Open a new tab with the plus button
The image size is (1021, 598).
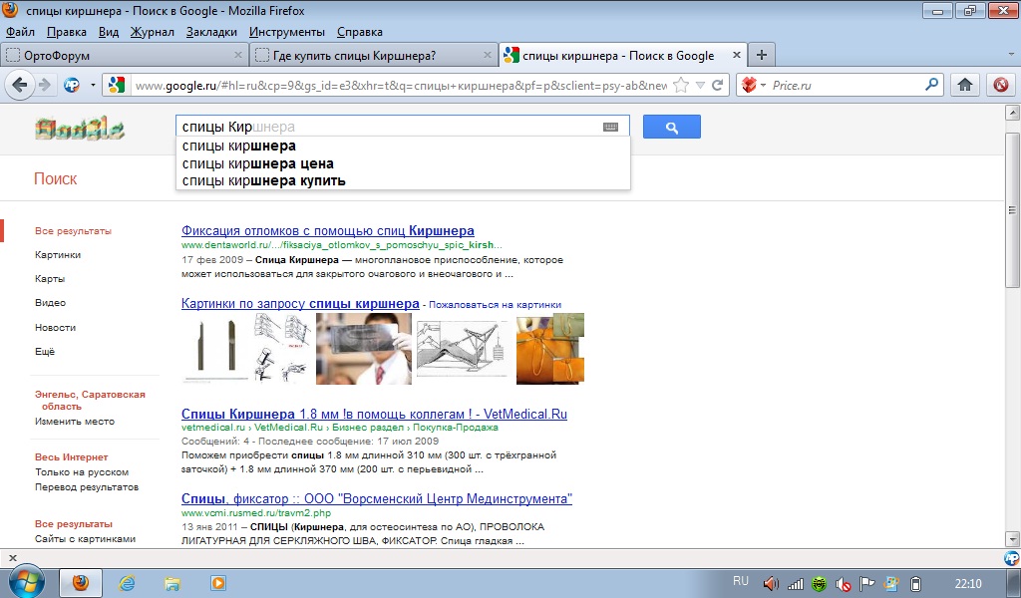761,55
